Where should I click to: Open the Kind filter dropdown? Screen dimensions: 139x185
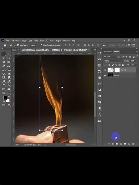click(110, 57)
